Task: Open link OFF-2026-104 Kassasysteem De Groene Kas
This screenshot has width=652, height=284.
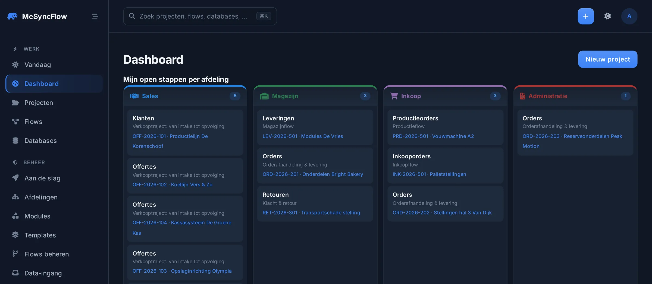Action: pos(182,228)
